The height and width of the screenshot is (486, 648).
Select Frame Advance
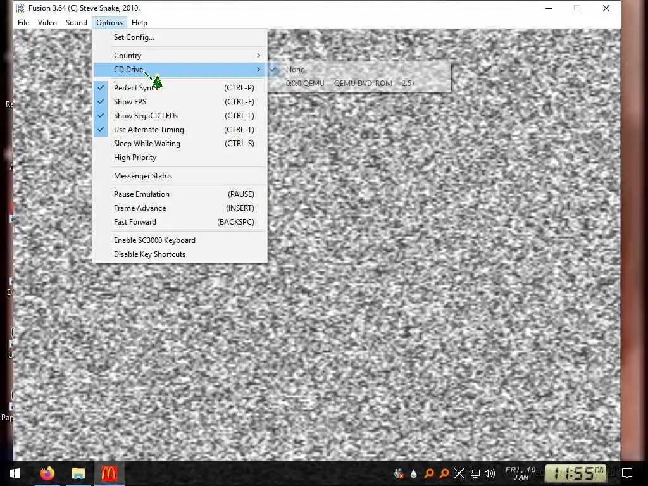(180, 208)
